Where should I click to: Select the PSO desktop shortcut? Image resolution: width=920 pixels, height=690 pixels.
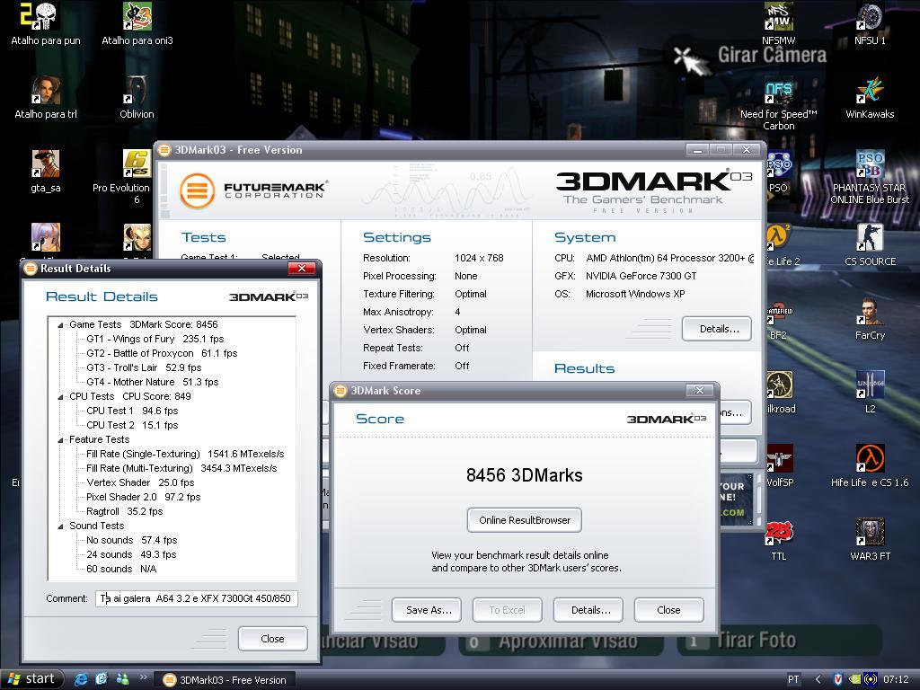tap(779, 171)
